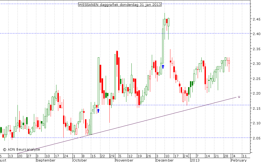This screenshot has width=261, height=162.
Task: Click the 2.10 price axis label
Action: coord(256,123)
